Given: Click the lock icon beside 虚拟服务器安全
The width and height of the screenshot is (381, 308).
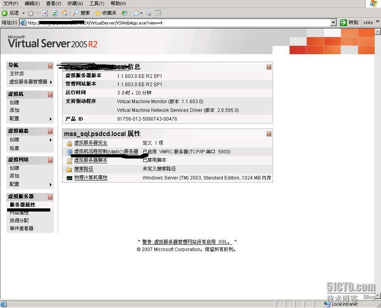Looking at the screenshot, I should tap(69, 143).
